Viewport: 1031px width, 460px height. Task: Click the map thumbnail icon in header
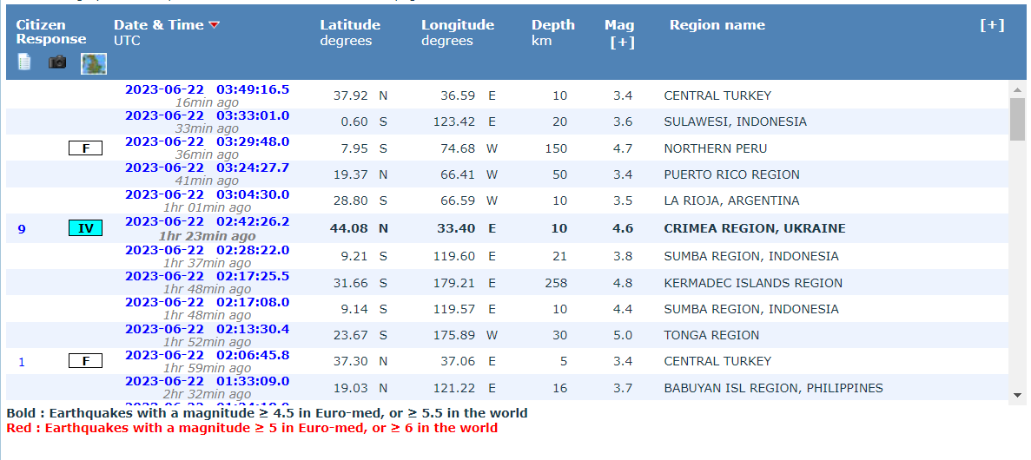click(x=94, y=63)
